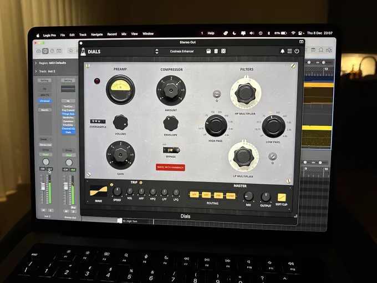This screenshot has height=283, width=377.
Task: Click the TRIP VOL knob
Action: 130,191
